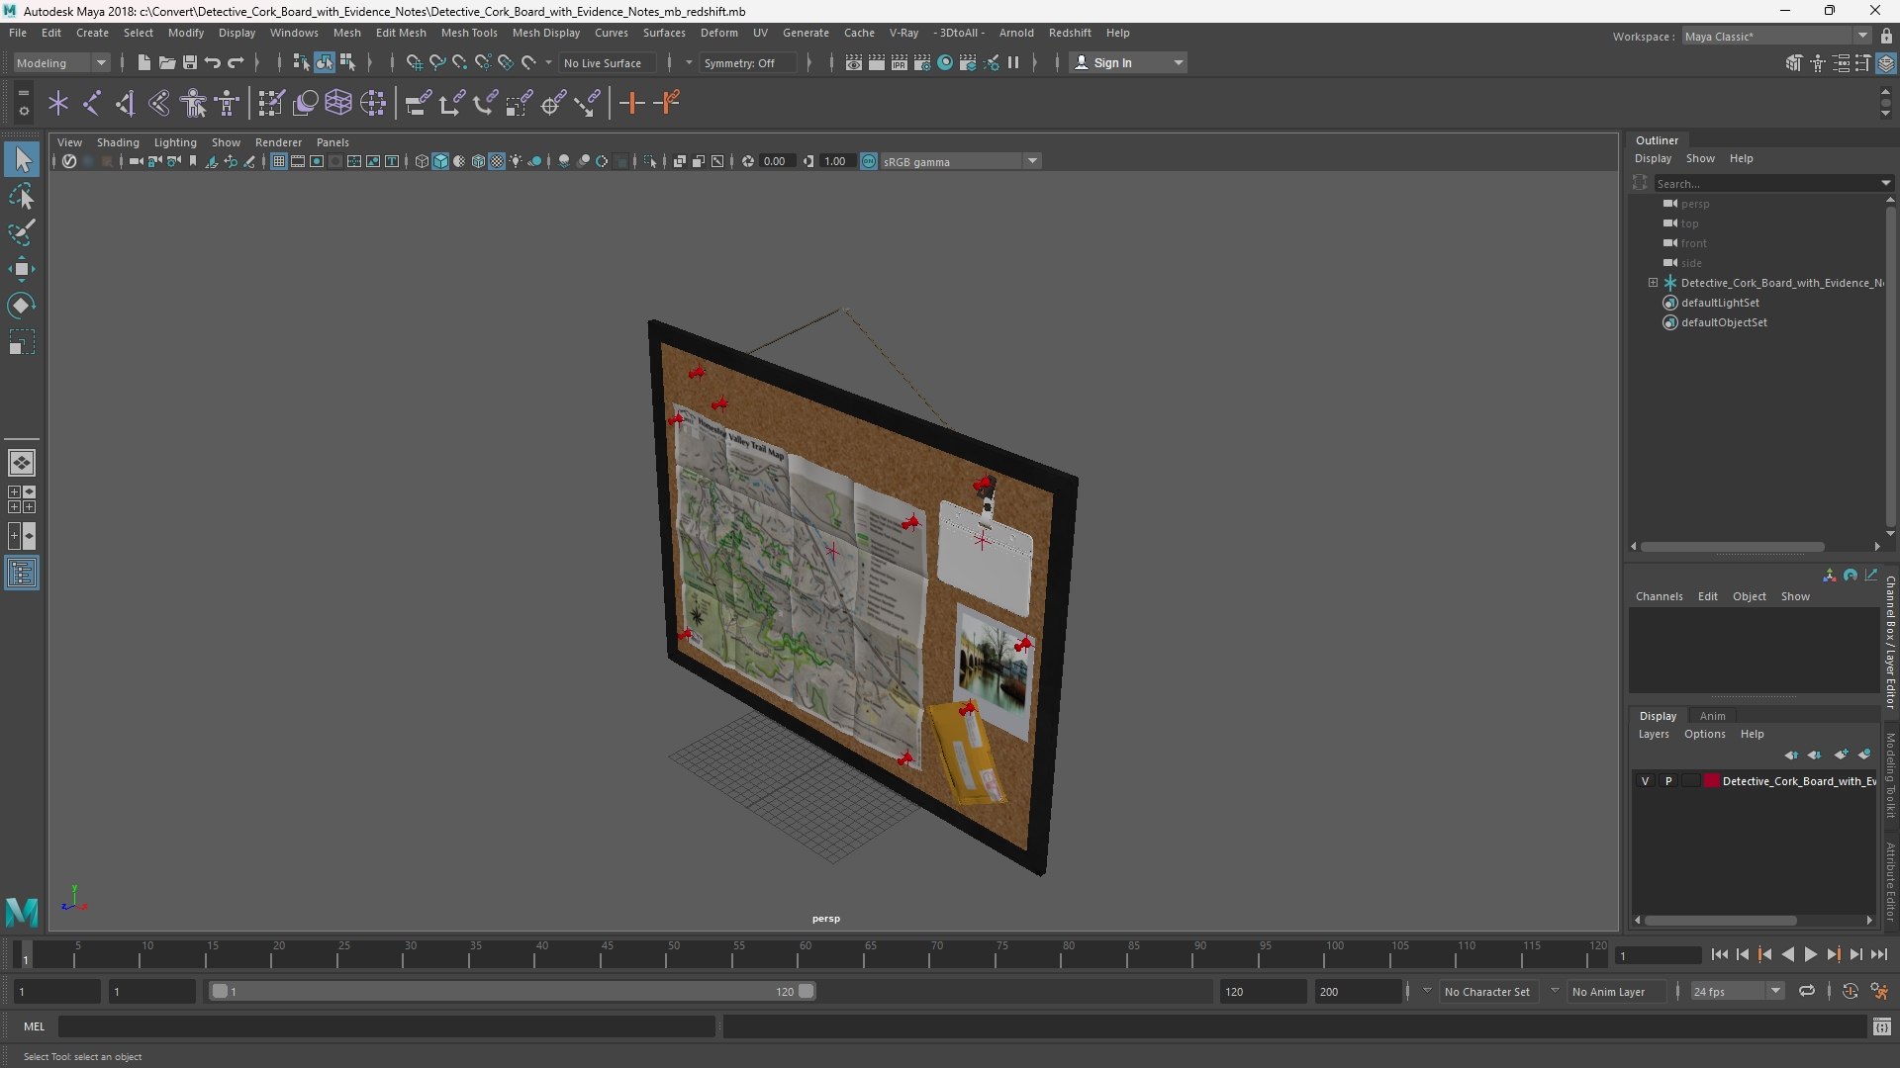Toggle layer visibility V for Detective_Cork_Board layer

(x=1646, y=781)
